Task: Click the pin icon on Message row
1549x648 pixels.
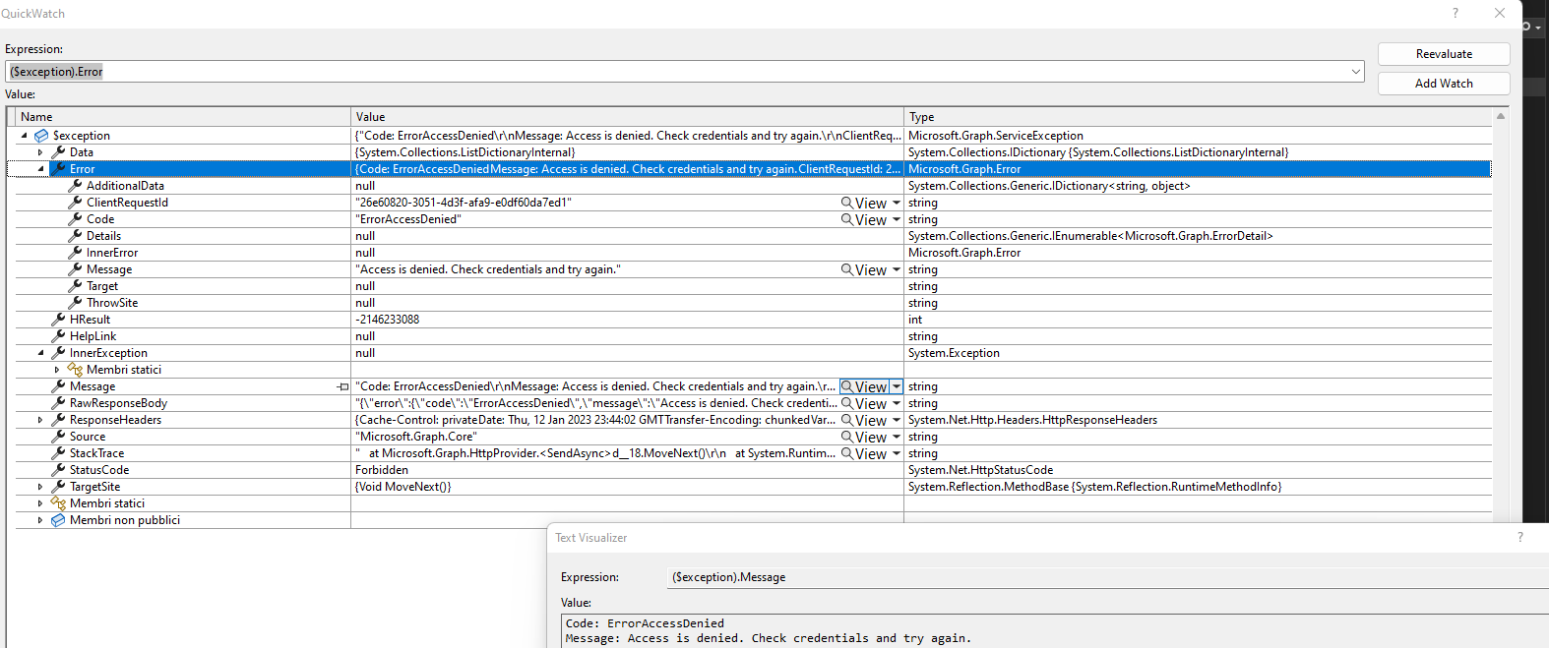Action: (342, 387)
